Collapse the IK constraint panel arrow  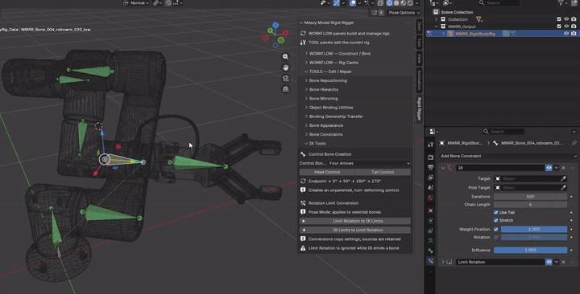click(x=443, y=168)
